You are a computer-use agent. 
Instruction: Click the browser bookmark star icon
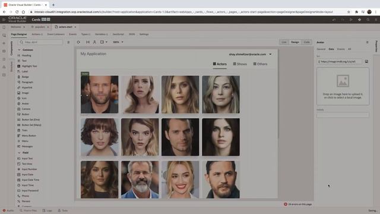(349, 12)
